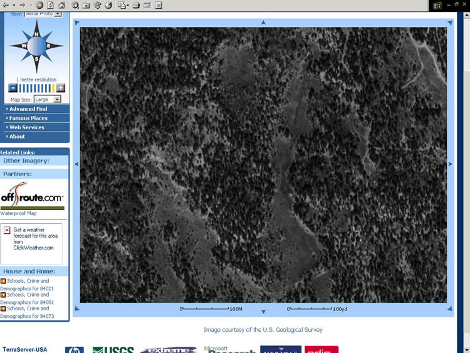This screenshot has height=353, width=470.
Task: Click the TerraServer-USA footer text
Action: coord(25,350)
